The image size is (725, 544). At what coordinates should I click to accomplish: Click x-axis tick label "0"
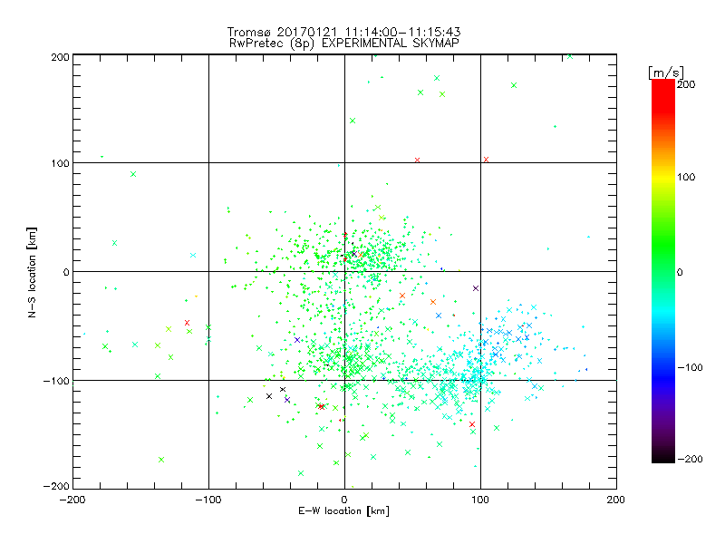click(344, 500)
